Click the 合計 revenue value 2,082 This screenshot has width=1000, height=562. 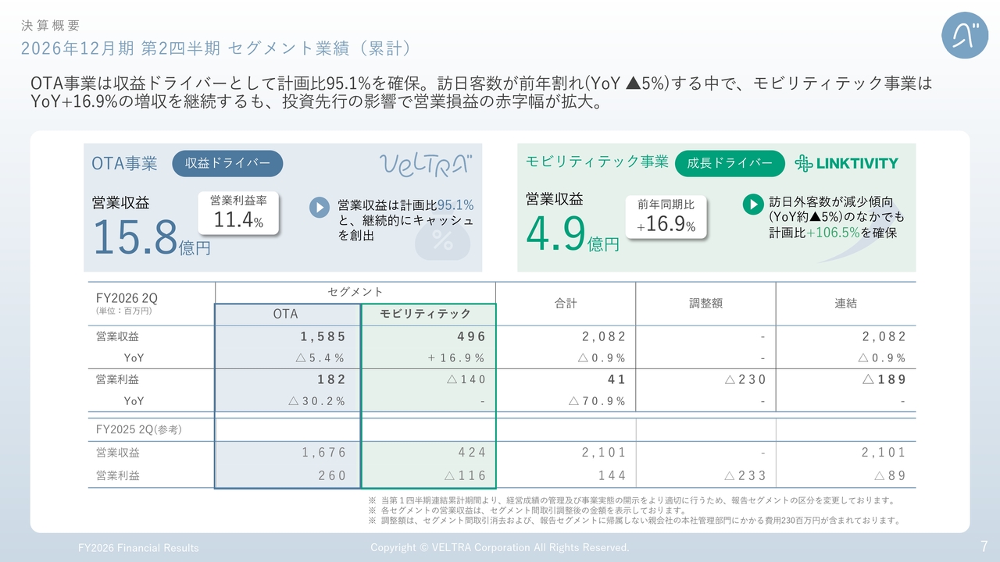coord(604,336)
